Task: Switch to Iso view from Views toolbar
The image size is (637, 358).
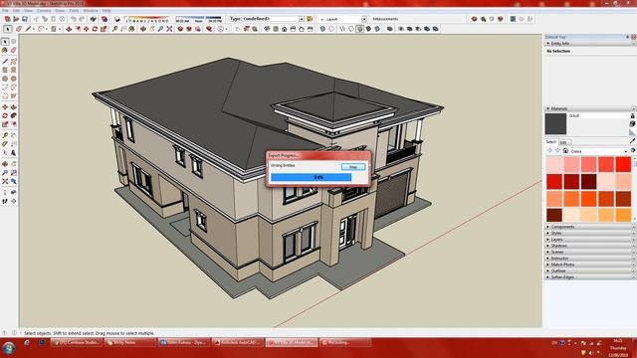Action: coord(267,29)
